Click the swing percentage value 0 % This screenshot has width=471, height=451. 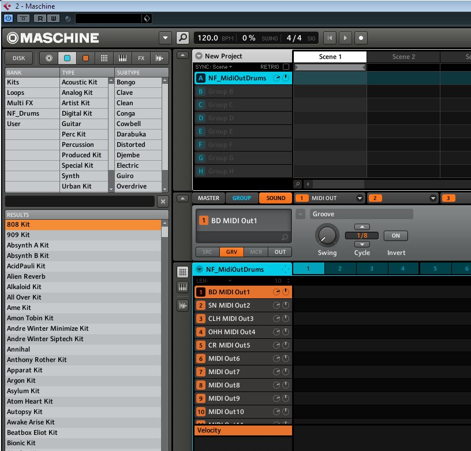click(249, 38)
